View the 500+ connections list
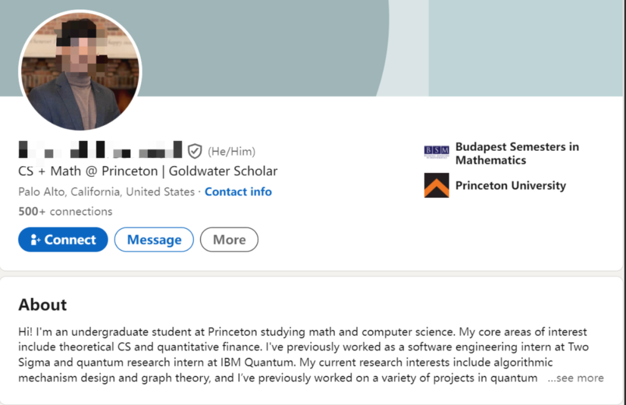The image size is (626, 405). coord(65,211)
